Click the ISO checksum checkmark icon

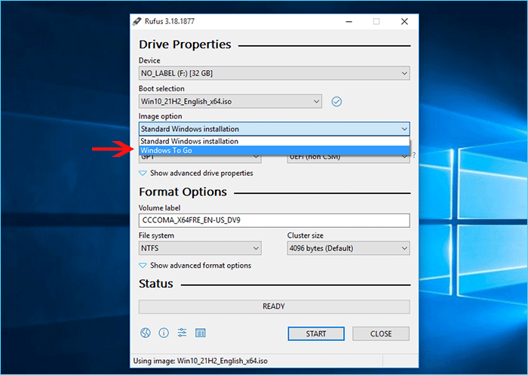[x=336, y=101]
